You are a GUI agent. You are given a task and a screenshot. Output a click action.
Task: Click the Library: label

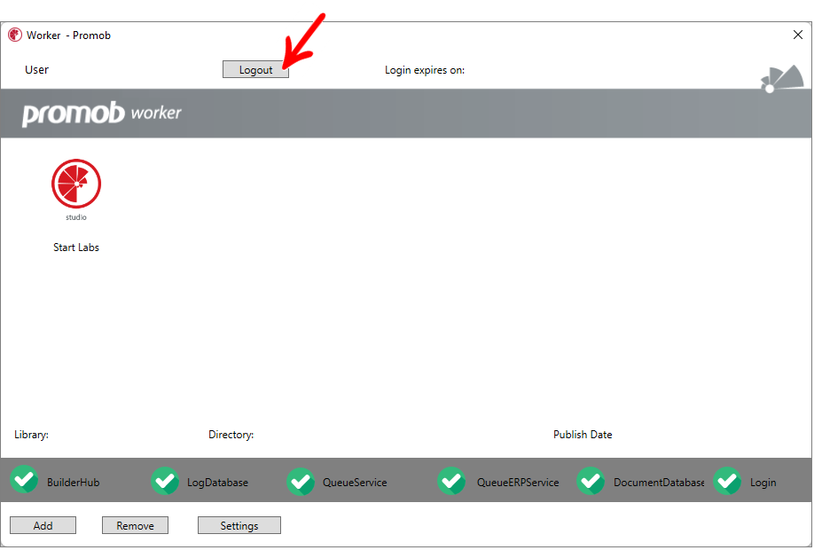click(x=31, y=435)
